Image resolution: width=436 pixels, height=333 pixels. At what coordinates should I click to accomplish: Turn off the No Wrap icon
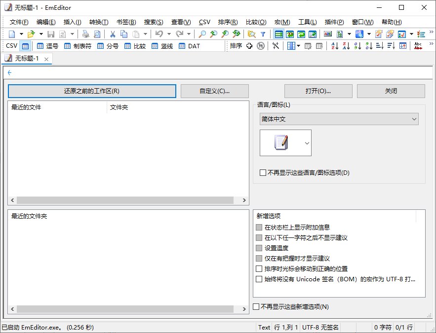click(x=278, y=34)
